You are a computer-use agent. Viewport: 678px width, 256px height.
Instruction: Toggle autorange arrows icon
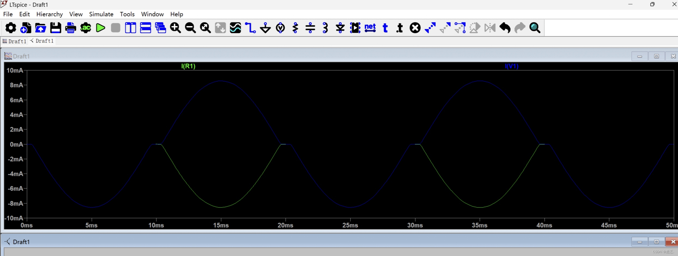[x=220, y=28]
